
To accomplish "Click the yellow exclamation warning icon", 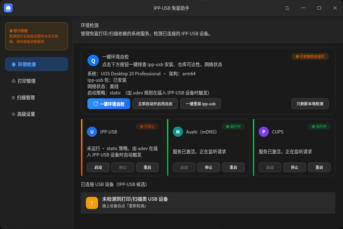I will click(x=92, y=203).
